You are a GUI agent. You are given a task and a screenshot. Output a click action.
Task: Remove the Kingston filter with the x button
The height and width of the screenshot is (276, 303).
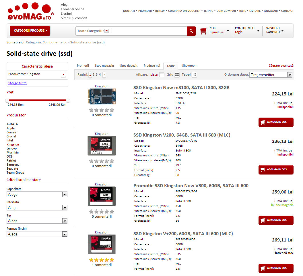tap(63, 74)
